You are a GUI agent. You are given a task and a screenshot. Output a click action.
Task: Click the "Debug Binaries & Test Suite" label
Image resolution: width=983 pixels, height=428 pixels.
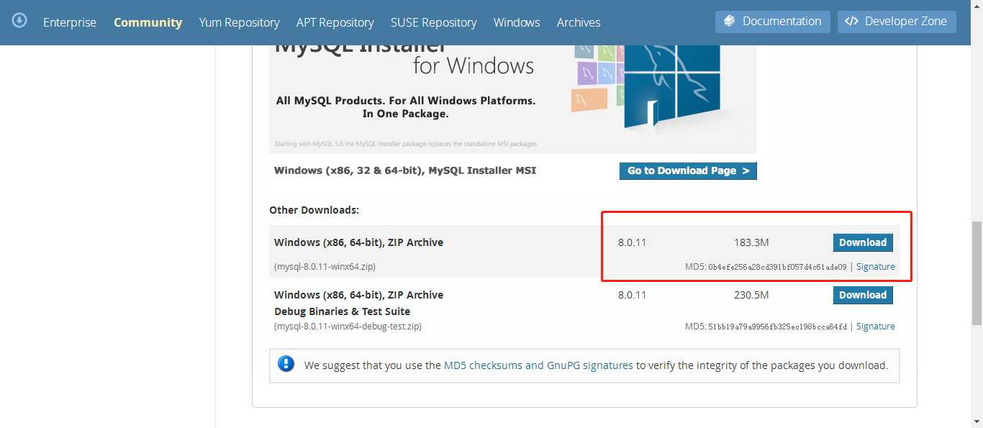point(343,311)
